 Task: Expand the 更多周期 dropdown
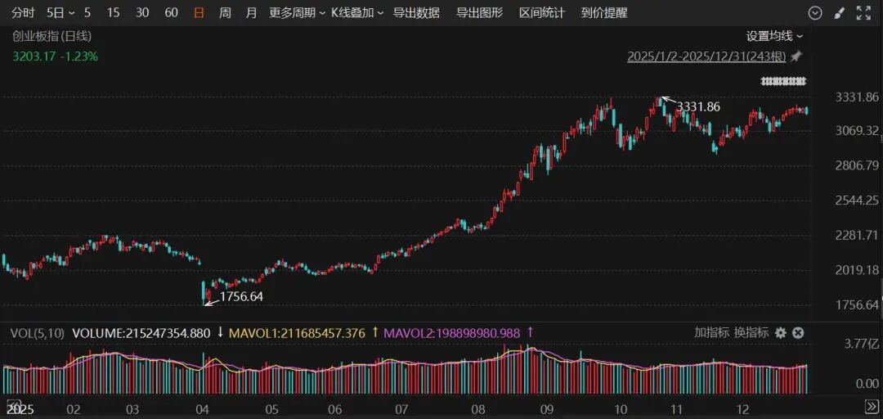[x=297, y=12]
